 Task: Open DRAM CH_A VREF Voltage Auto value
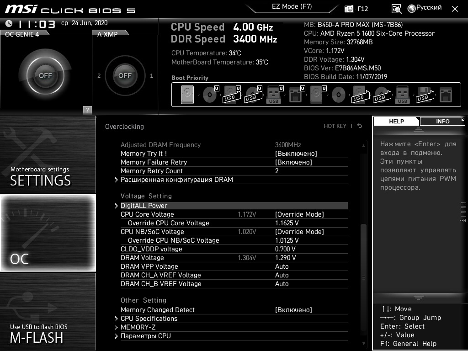click(x=282, y=275)
